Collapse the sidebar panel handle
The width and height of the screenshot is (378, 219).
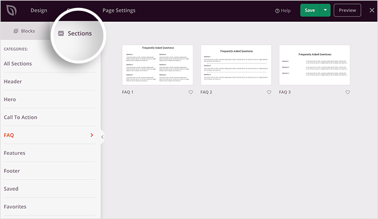click(102, 137)
